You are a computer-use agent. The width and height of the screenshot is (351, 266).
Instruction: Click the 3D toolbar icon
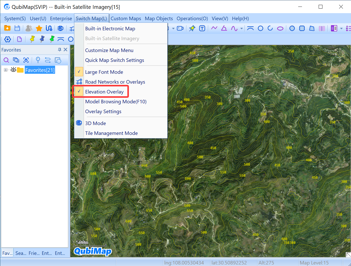point(60,28)
